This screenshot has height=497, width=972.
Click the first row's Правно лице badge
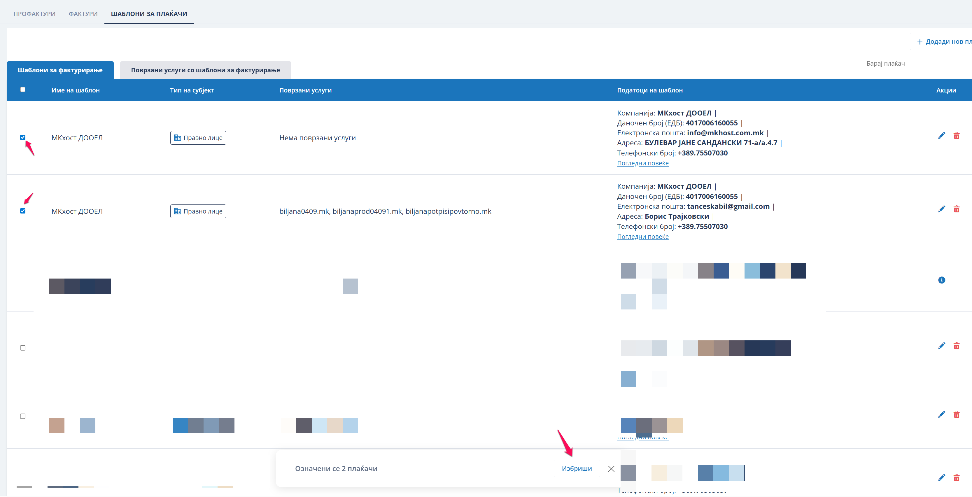pos(198,138)
